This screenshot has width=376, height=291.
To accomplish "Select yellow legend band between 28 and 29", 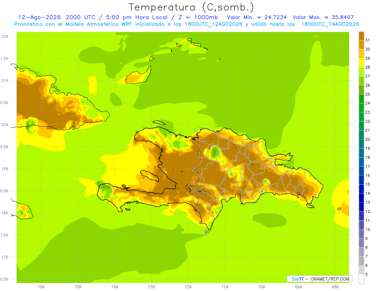I will [x=361, y=63].
